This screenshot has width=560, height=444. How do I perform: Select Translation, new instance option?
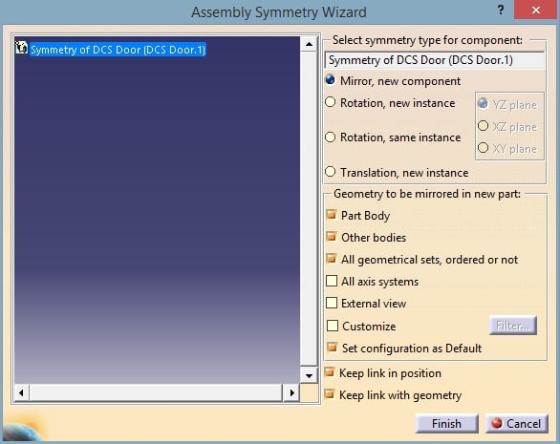[x=331, y=172]
